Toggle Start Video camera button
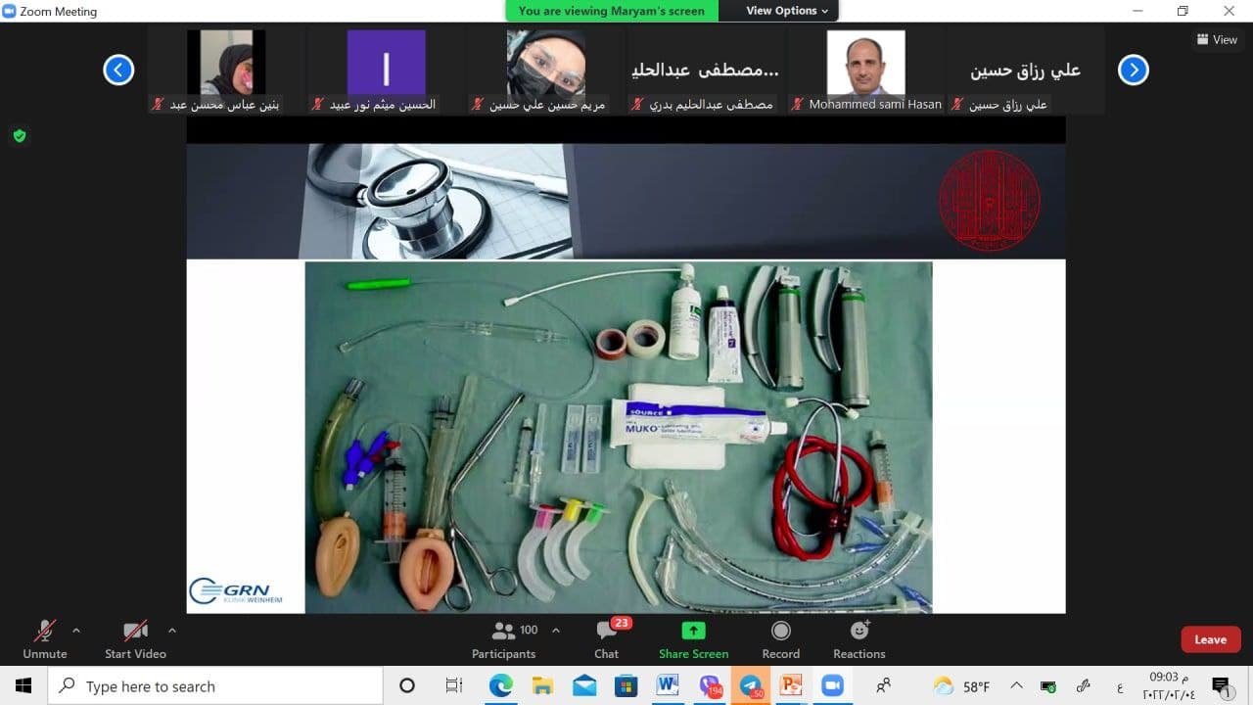This screenshot has height=705, width=1253. pos(135,639)
